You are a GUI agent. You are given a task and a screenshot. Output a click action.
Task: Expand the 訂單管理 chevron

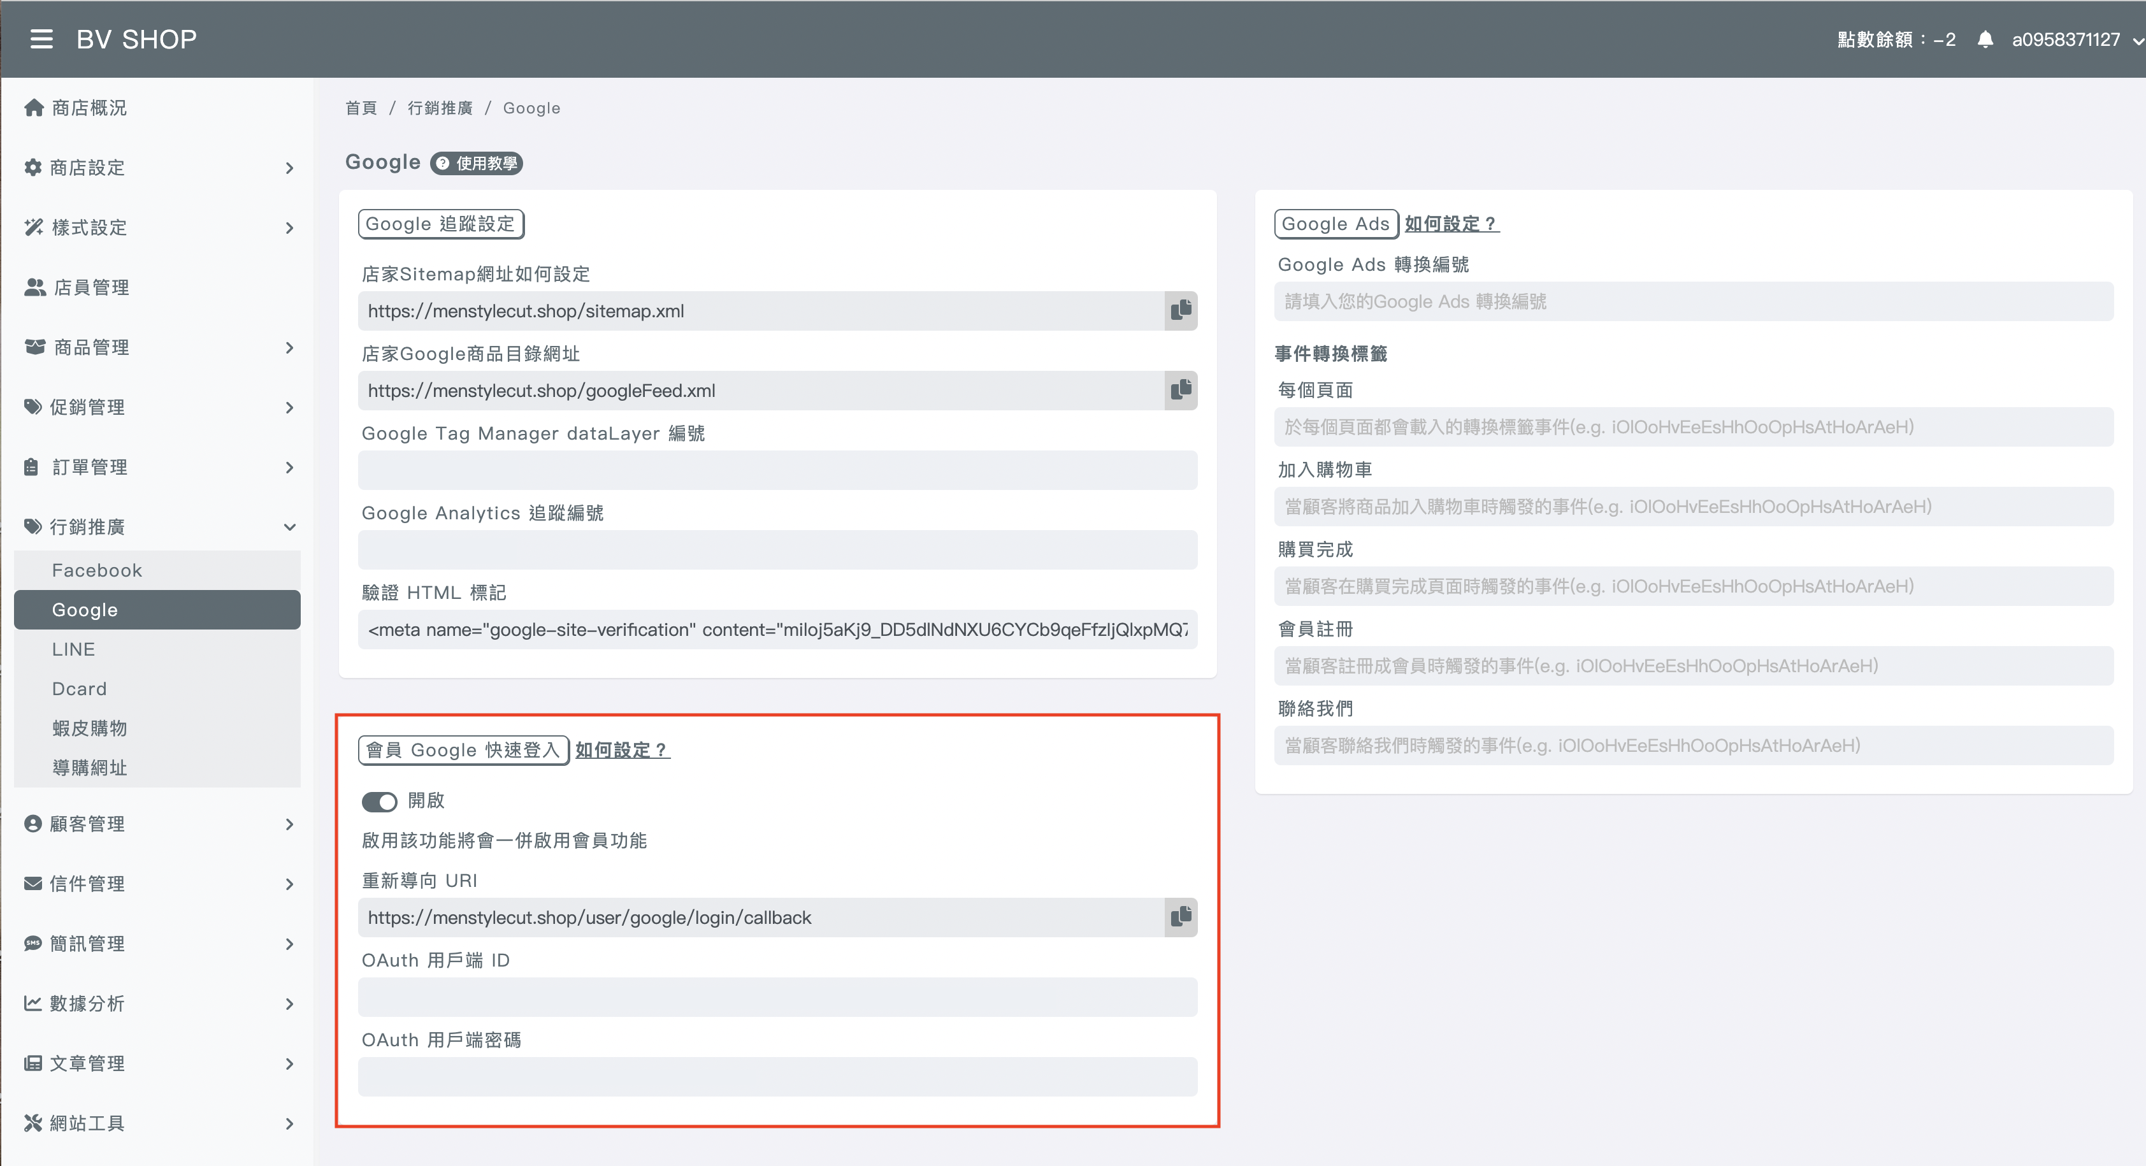289,468
